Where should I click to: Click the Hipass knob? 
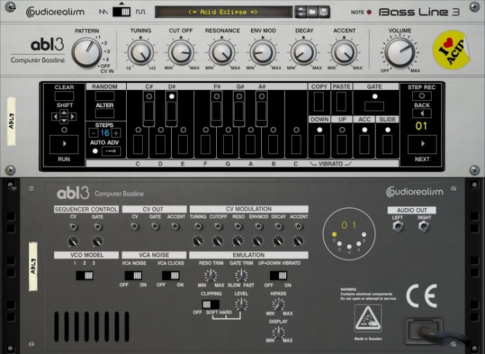pyautogui.click(x=279, y=305)
